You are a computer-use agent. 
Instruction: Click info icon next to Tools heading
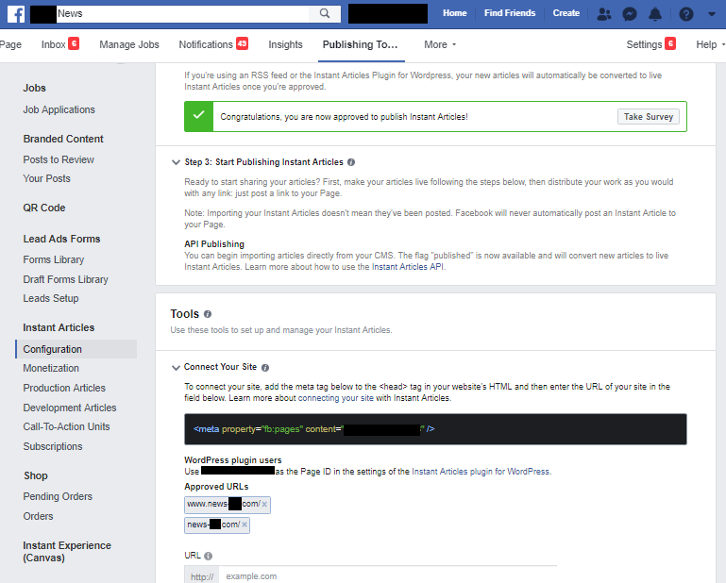coord(208,314)
